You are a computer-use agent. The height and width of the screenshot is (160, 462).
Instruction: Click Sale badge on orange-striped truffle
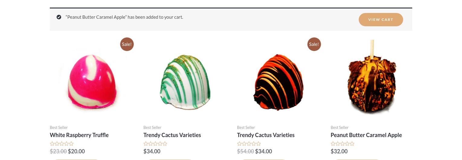pos(314,44)
